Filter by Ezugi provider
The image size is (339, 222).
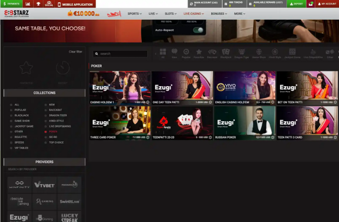(x=19, y=216)
